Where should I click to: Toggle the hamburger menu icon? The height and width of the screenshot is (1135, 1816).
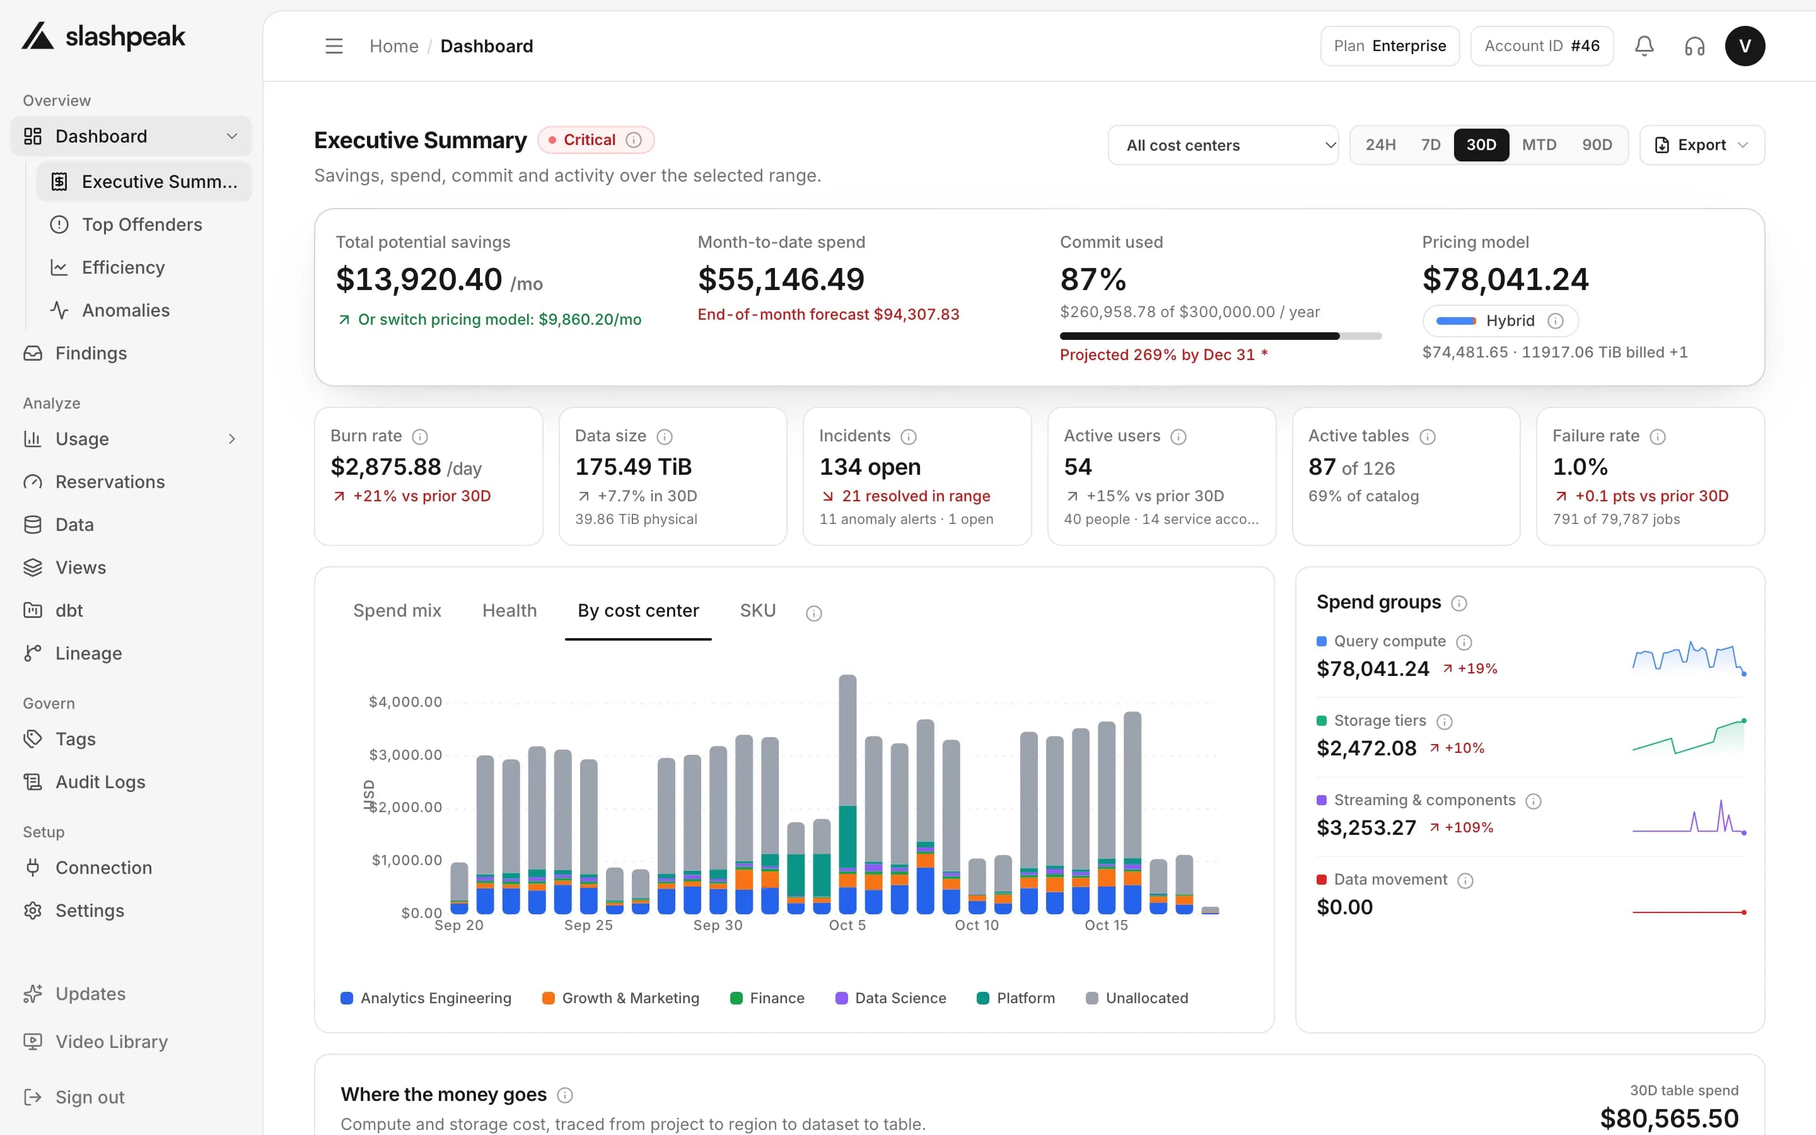click(334, 46)
